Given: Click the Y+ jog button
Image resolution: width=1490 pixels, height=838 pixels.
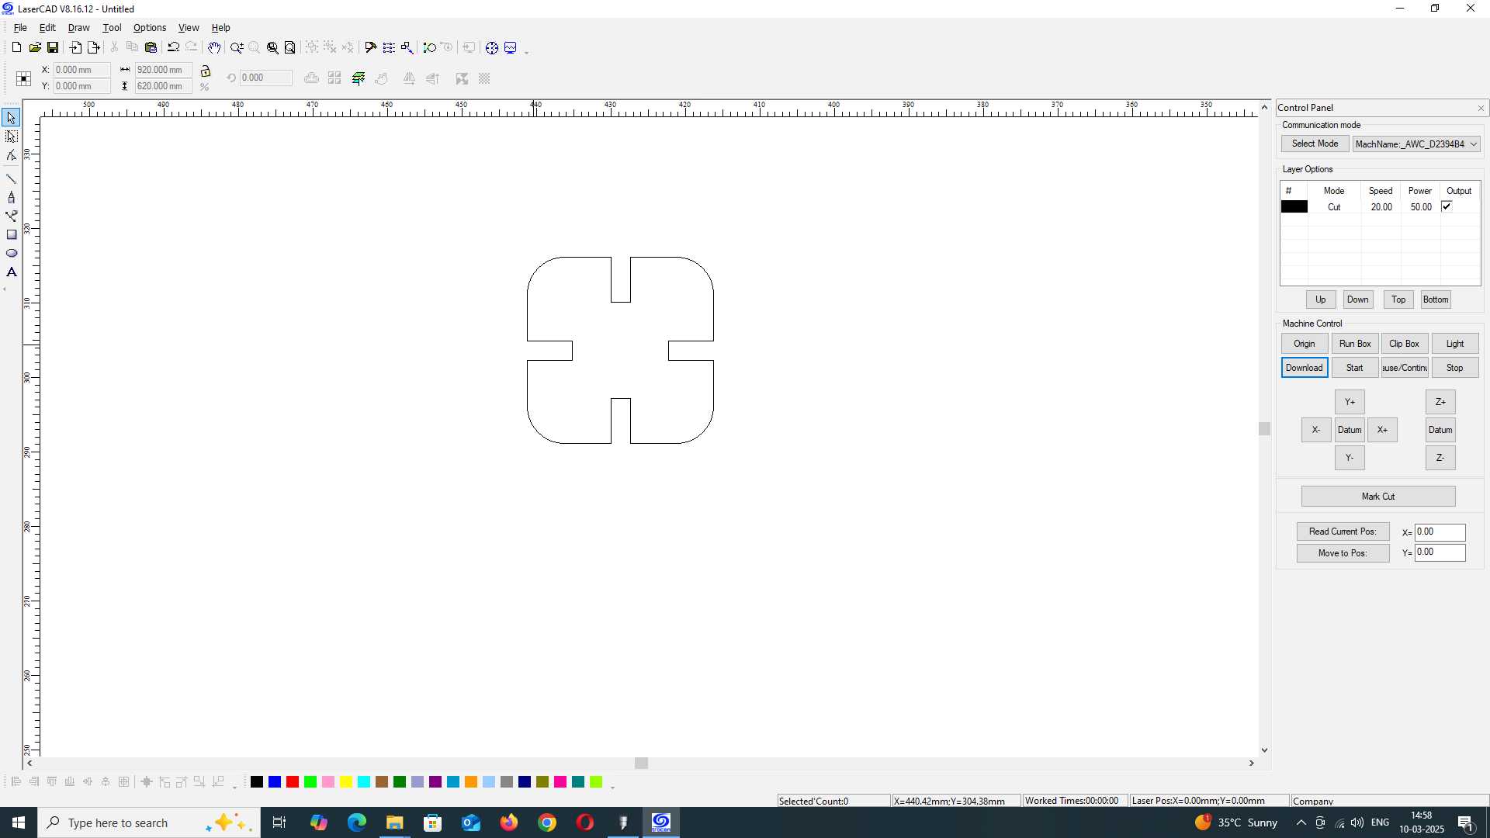Looking at the screenshot, I should pyautogui.click(x=1350, y=402).
